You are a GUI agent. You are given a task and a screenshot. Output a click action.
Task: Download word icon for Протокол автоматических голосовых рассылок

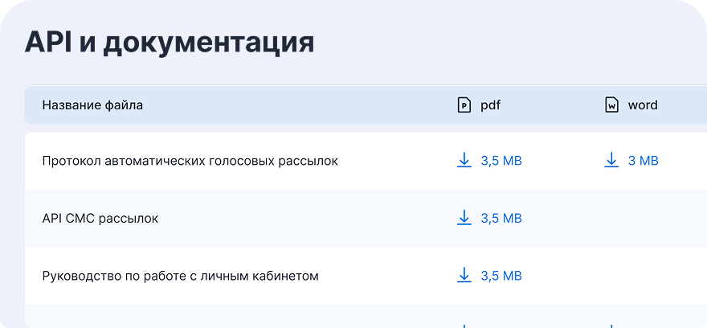pos(611,161)
